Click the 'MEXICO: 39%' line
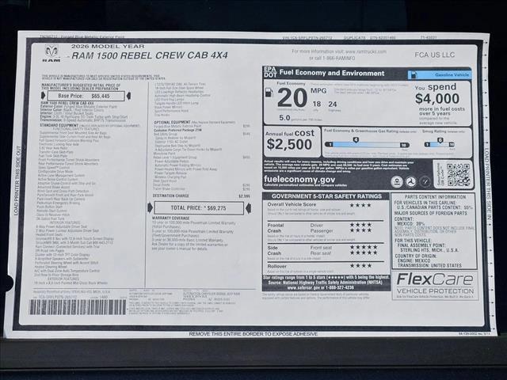Screen dimensions: 507x380 coord(410,223)
